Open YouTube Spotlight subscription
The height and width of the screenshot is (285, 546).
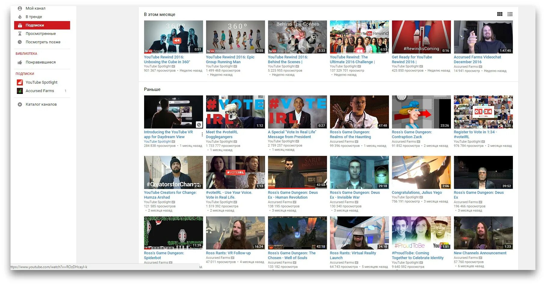coord(42,82)
